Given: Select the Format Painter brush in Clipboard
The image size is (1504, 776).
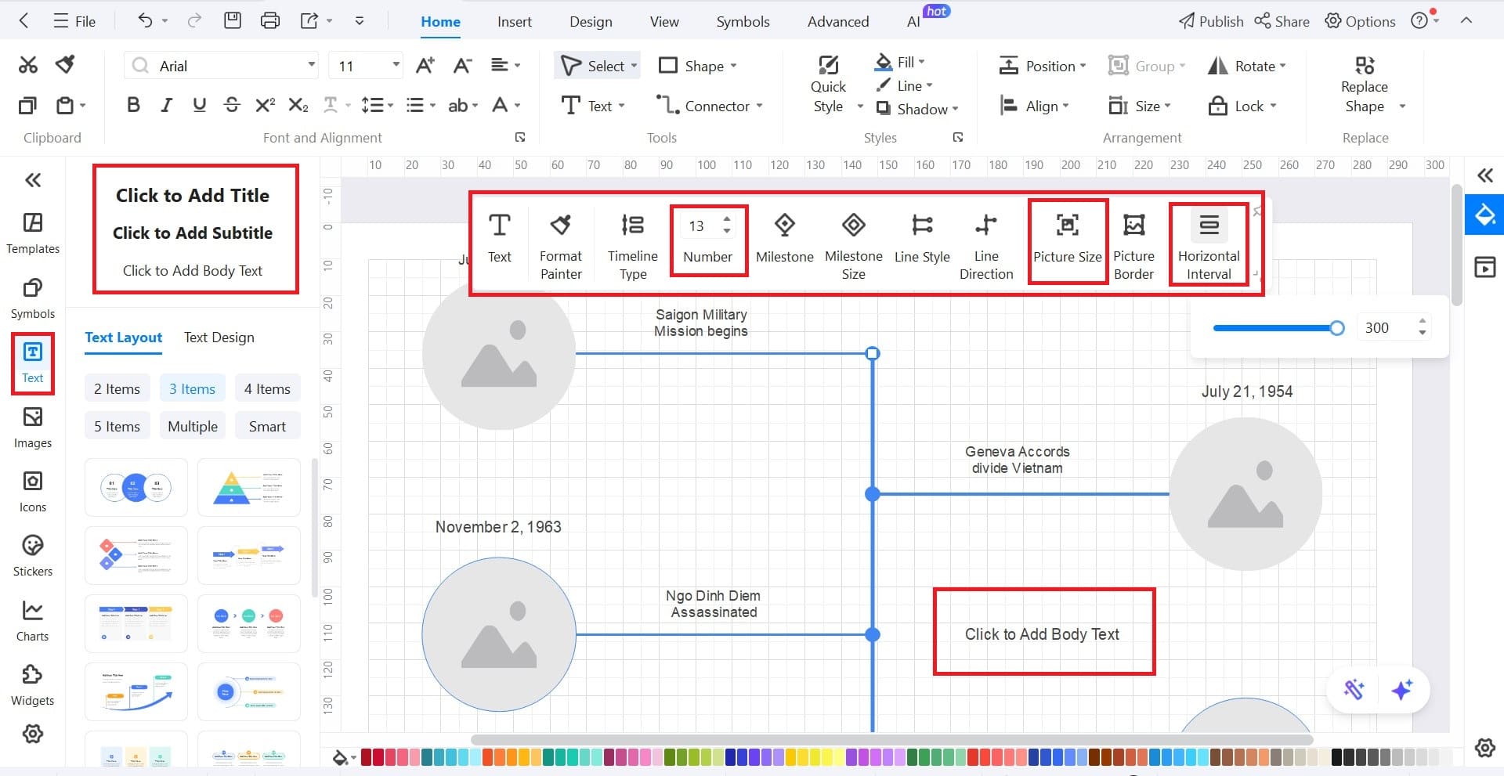Looking at the screenshot, I should coord(65,65).
